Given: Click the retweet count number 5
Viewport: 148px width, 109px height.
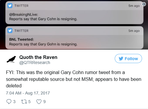Looking at the screenshot, I should (x=29, y=102).
